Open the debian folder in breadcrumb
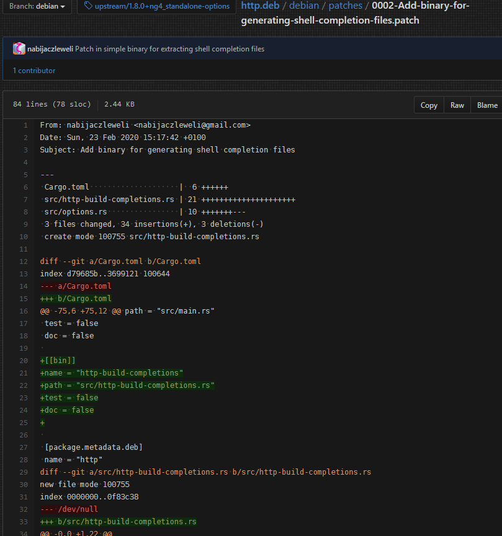This screenshot has width=502, height=536. (304, 6)
